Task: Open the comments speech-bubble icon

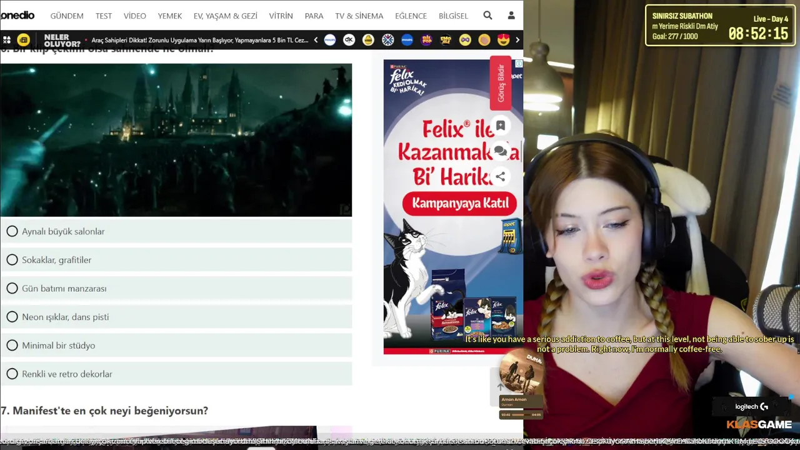Action: (x=501, y=151)
